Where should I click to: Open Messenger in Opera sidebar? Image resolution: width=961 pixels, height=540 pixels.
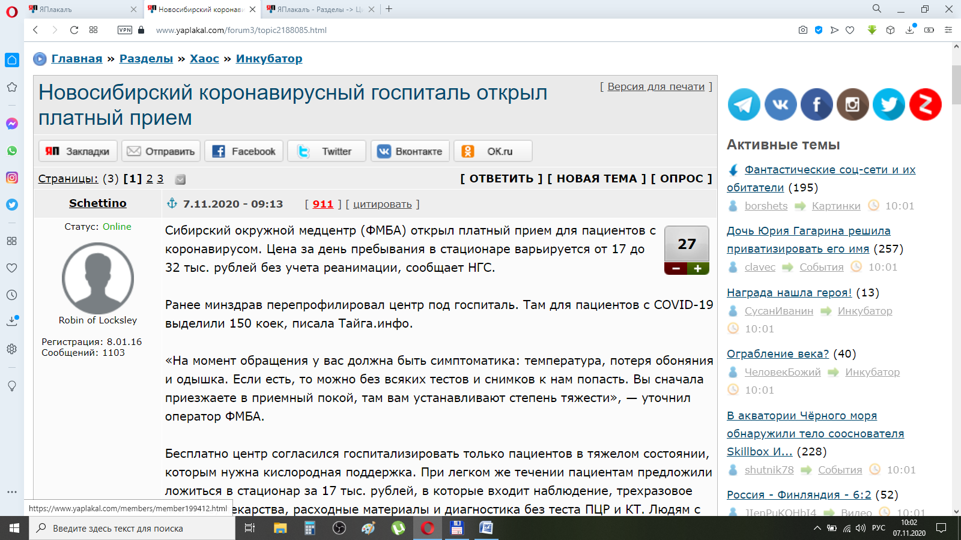12,124
